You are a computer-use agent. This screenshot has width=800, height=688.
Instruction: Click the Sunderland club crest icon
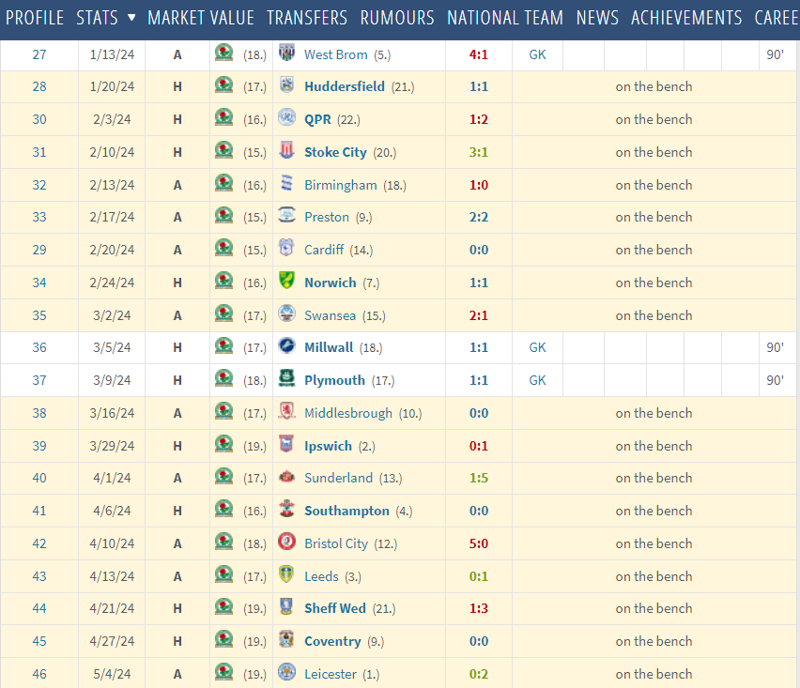(x=286, y=476)
